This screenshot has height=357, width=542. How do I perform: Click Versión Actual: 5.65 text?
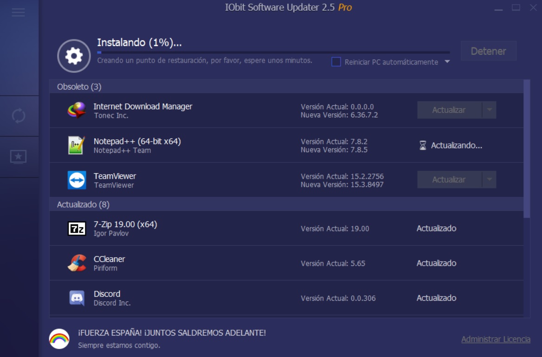tap(333, 263)
